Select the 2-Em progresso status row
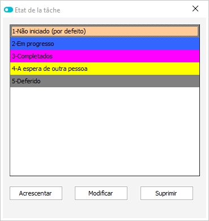Screen dimensions: 209x221 pyautogui.click(x=105, y=44)
